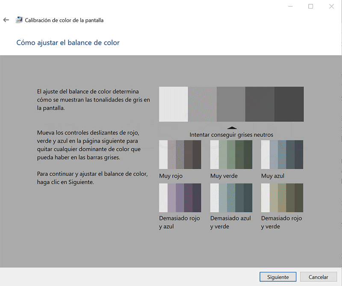Click Siguiente to continue
This screenshot has width=342, height=286.
(x=278, y=277)
